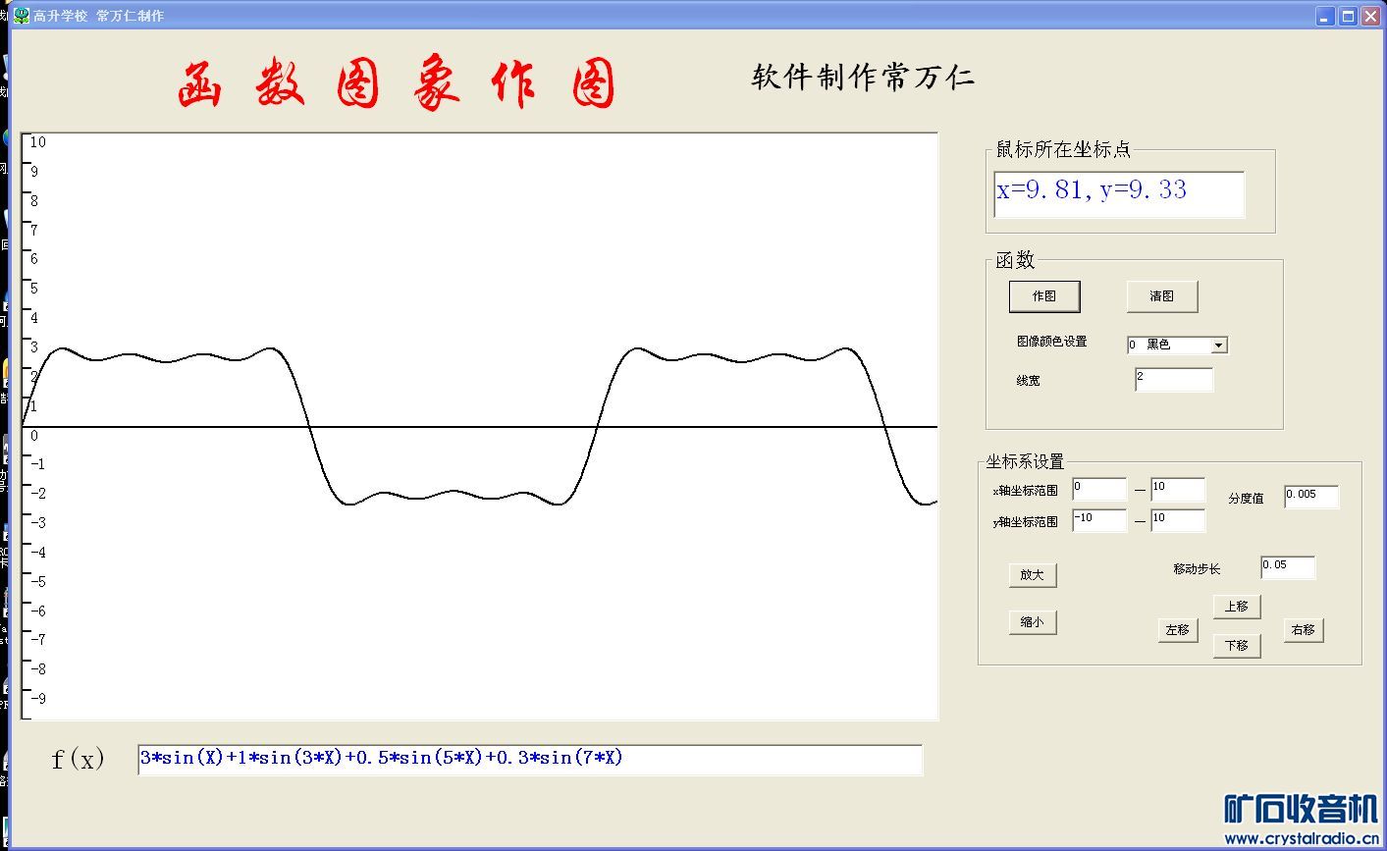Screen dimensions: 1387x851
Task: Click the 移动步长 step field
Action: tap(1288, 567)
